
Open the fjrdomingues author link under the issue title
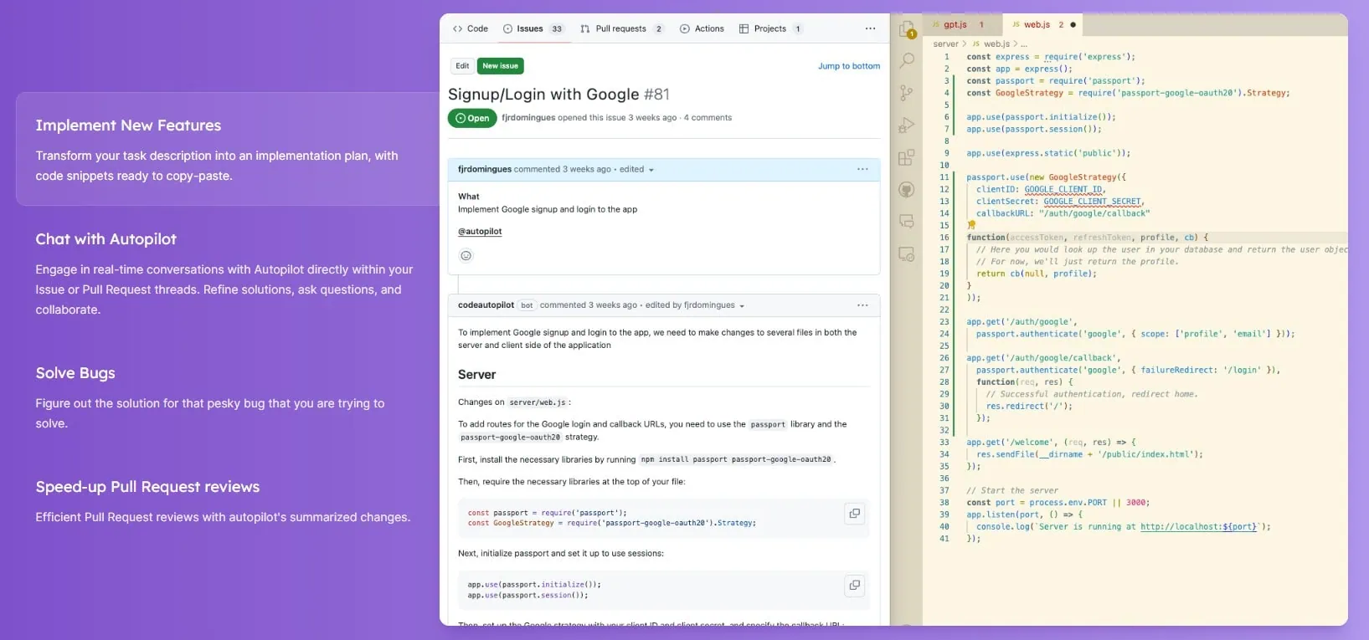(x=528, y=118)
